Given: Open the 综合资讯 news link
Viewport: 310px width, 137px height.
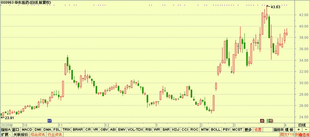Looking at the screenshot, I should pyautogui.click(x=38, y=135).
